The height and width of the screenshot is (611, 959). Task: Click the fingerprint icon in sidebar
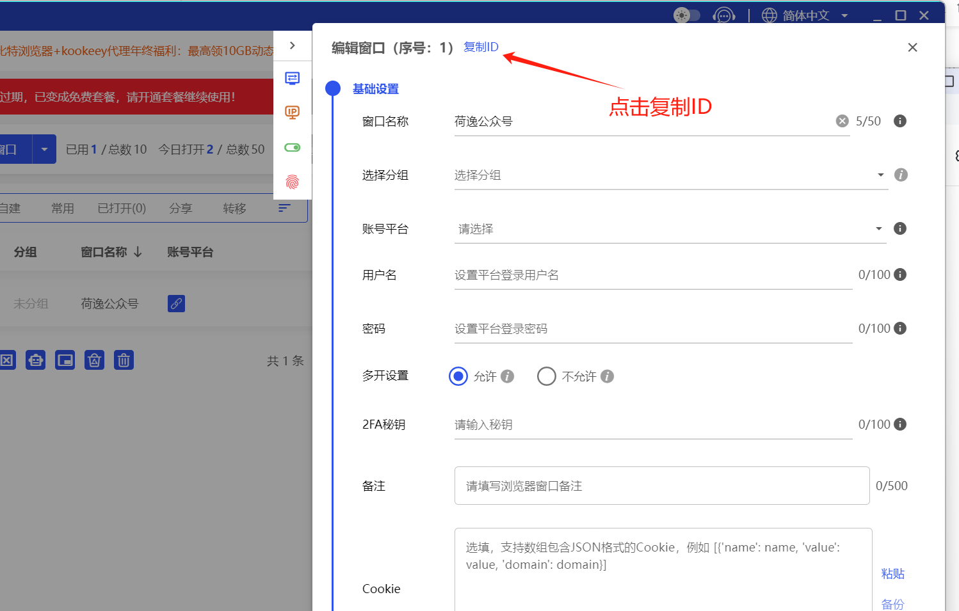click(292, 182)
